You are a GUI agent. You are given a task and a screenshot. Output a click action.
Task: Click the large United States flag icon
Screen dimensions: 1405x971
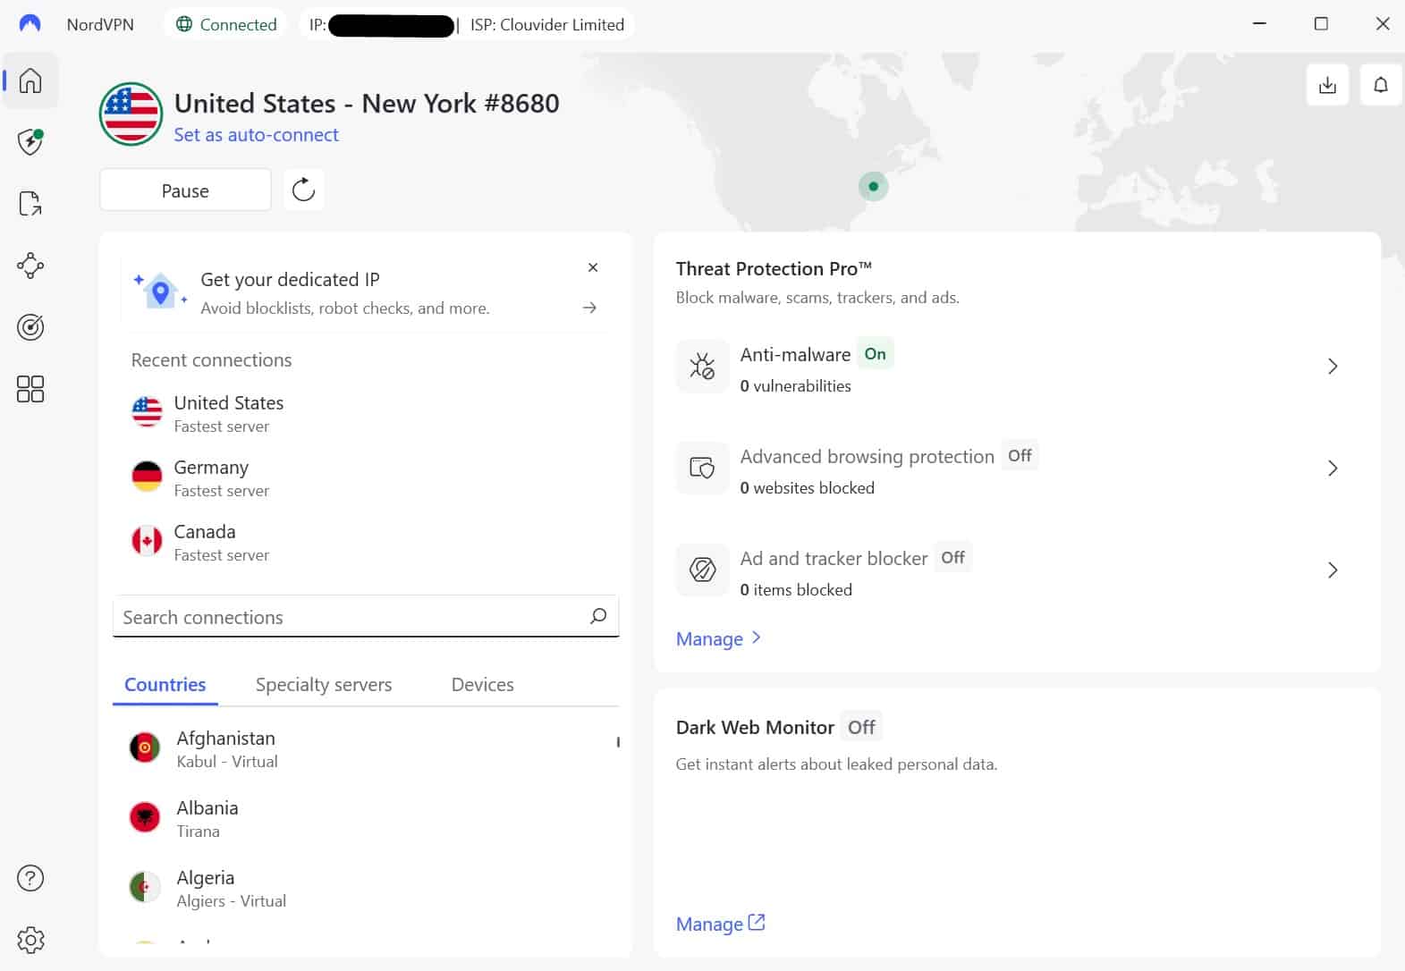click(x=131, y=114)
